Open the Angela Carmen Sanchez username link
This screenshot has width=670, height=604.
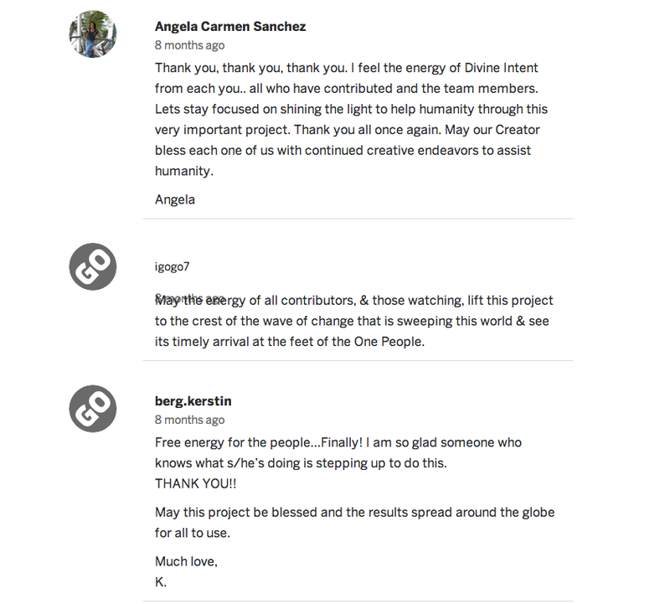click(x=230, y=27)
